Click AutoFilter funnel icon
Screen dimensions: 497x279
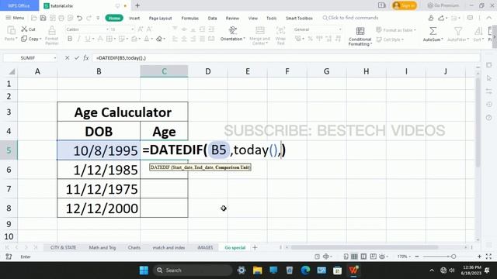(x=458, y=31)
